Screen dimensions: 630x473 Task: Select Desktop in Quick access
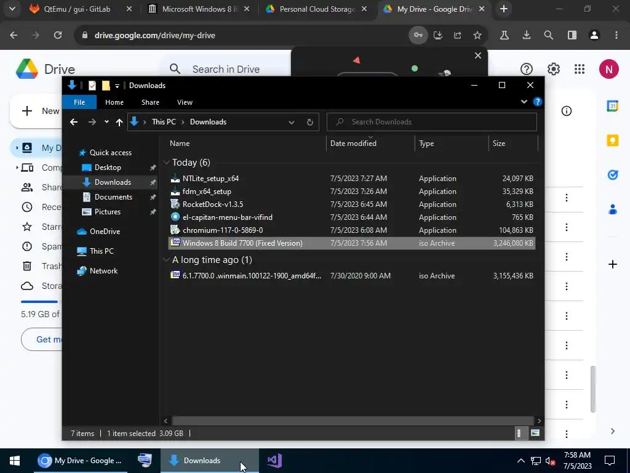[x=108, y=168]
